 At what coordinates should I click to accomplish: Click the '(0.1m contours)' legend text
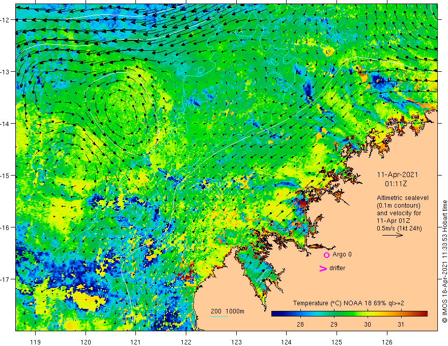tap(399, 206)
